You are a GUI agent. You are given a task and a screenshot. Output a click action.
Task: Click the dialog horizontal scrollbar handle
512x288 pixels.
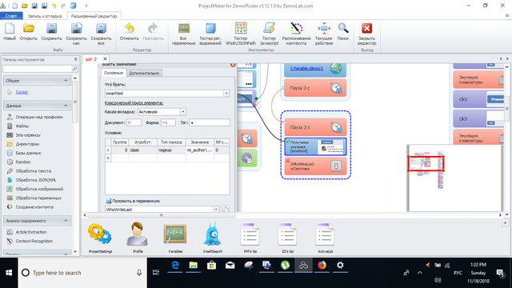tap(161, 215)
